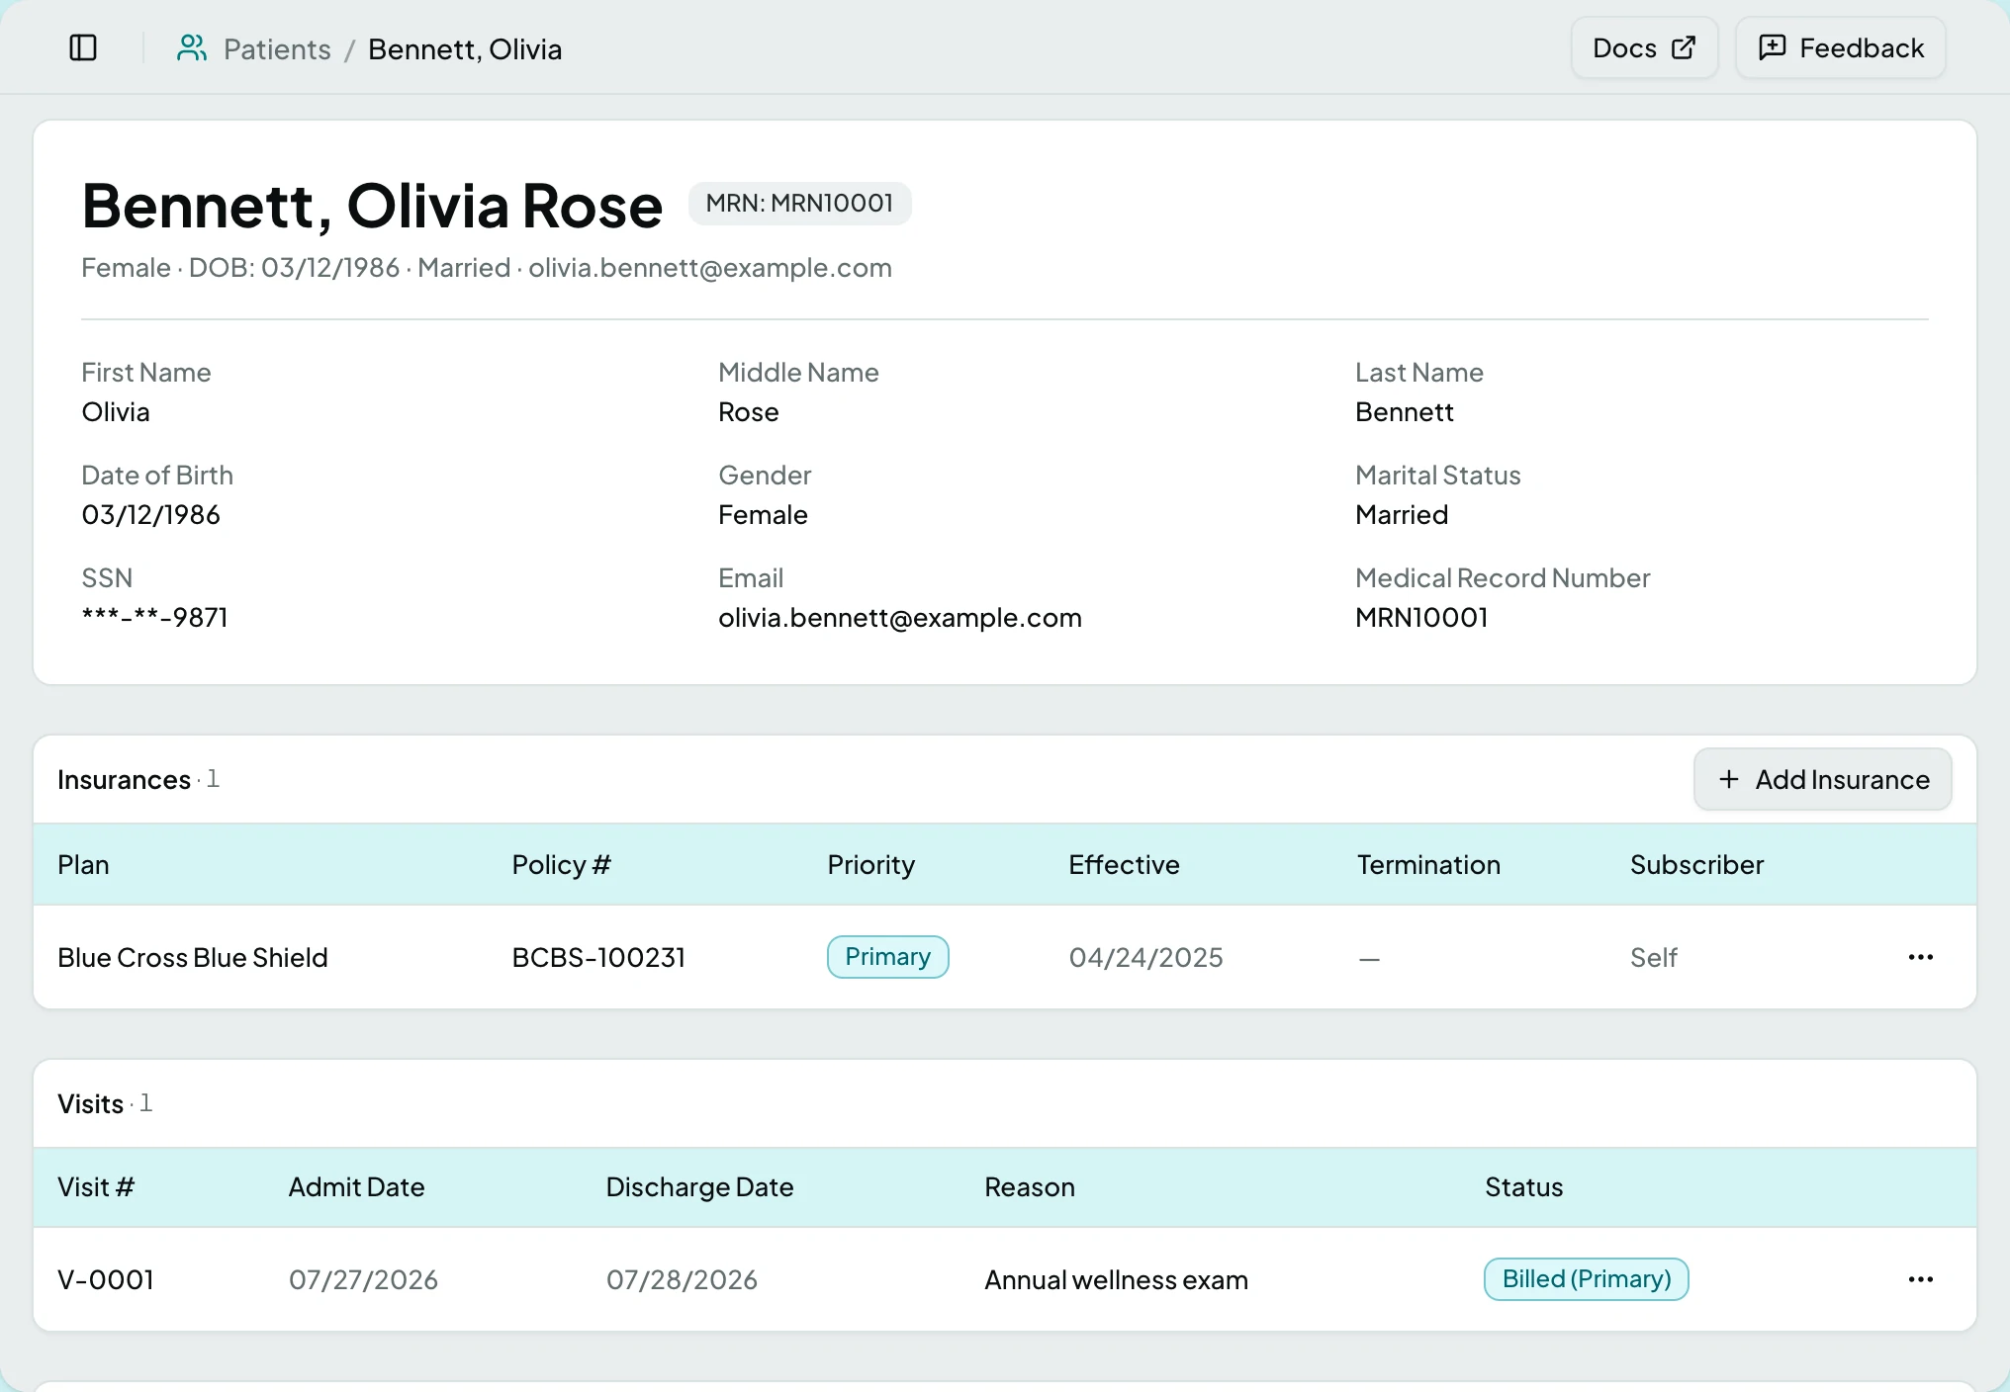Click the Marital Status value Married
The width and height of the screenshot is (2010, 1392).
tap(1402, 514)
